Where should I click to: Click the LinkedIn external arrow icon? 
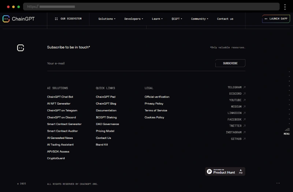coord(244,113)
